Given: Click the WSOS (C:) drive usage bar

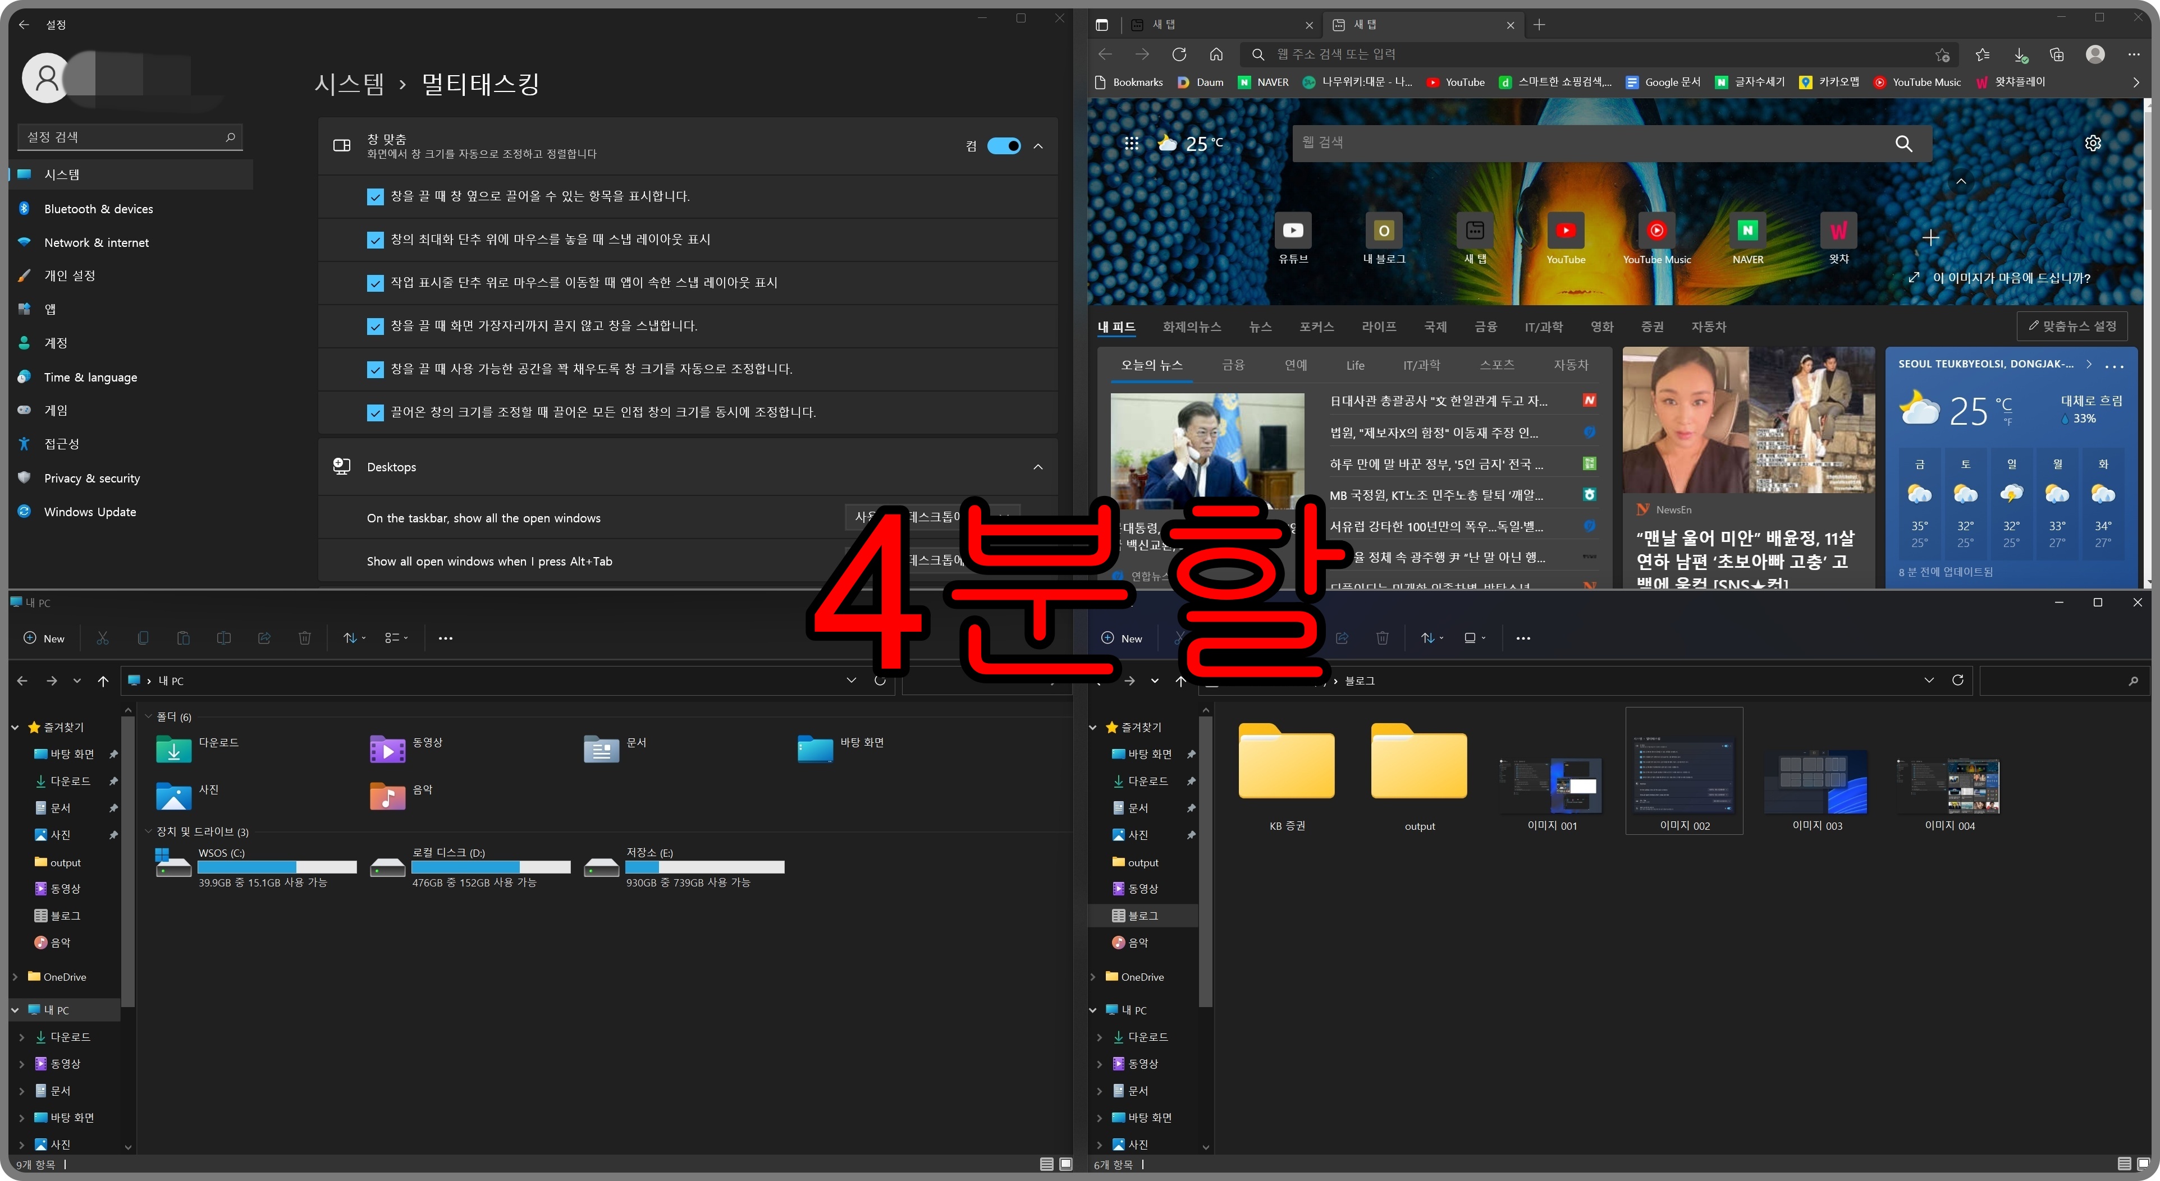Looking at the screenshot, I should coord(277,867).
